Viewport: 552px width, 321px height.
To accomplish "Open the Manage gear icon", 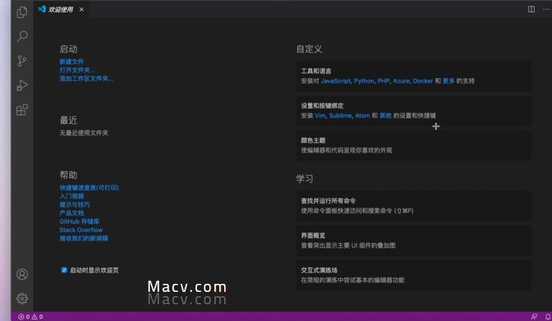I will pyautogui.click(x=22, y=299).
